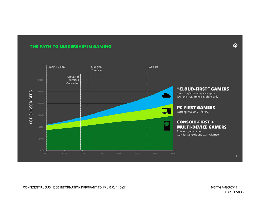Click the 80.0M y-axis label
The width and height of the screenshot is (260, 201).
pos(41,103)
